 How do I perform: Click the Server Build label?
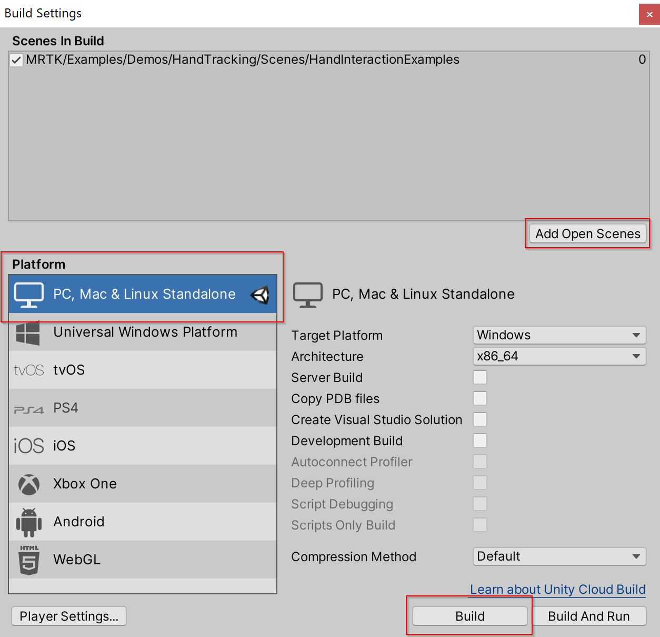(x=327, y=378)
